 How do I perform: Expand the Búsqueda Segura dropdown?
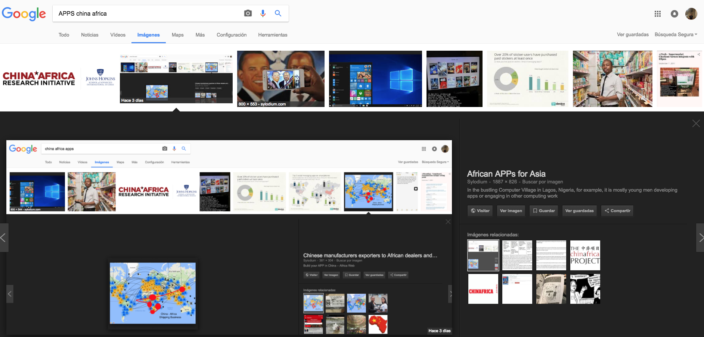(x=676, y=34)
